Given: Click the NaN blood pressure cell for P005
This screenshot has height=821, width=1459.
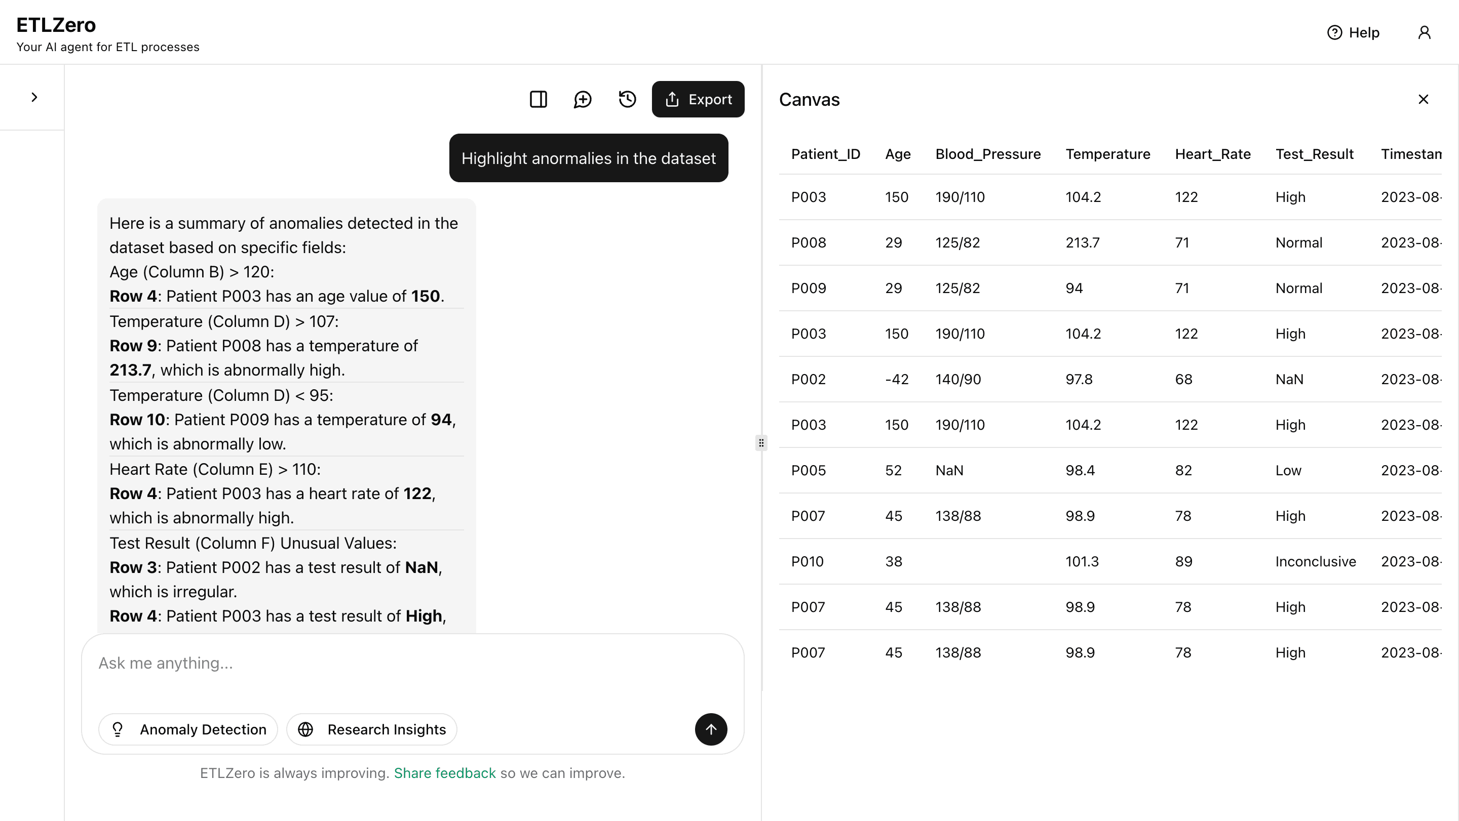Looking at the screenshot, I should [x=949, y=470].
